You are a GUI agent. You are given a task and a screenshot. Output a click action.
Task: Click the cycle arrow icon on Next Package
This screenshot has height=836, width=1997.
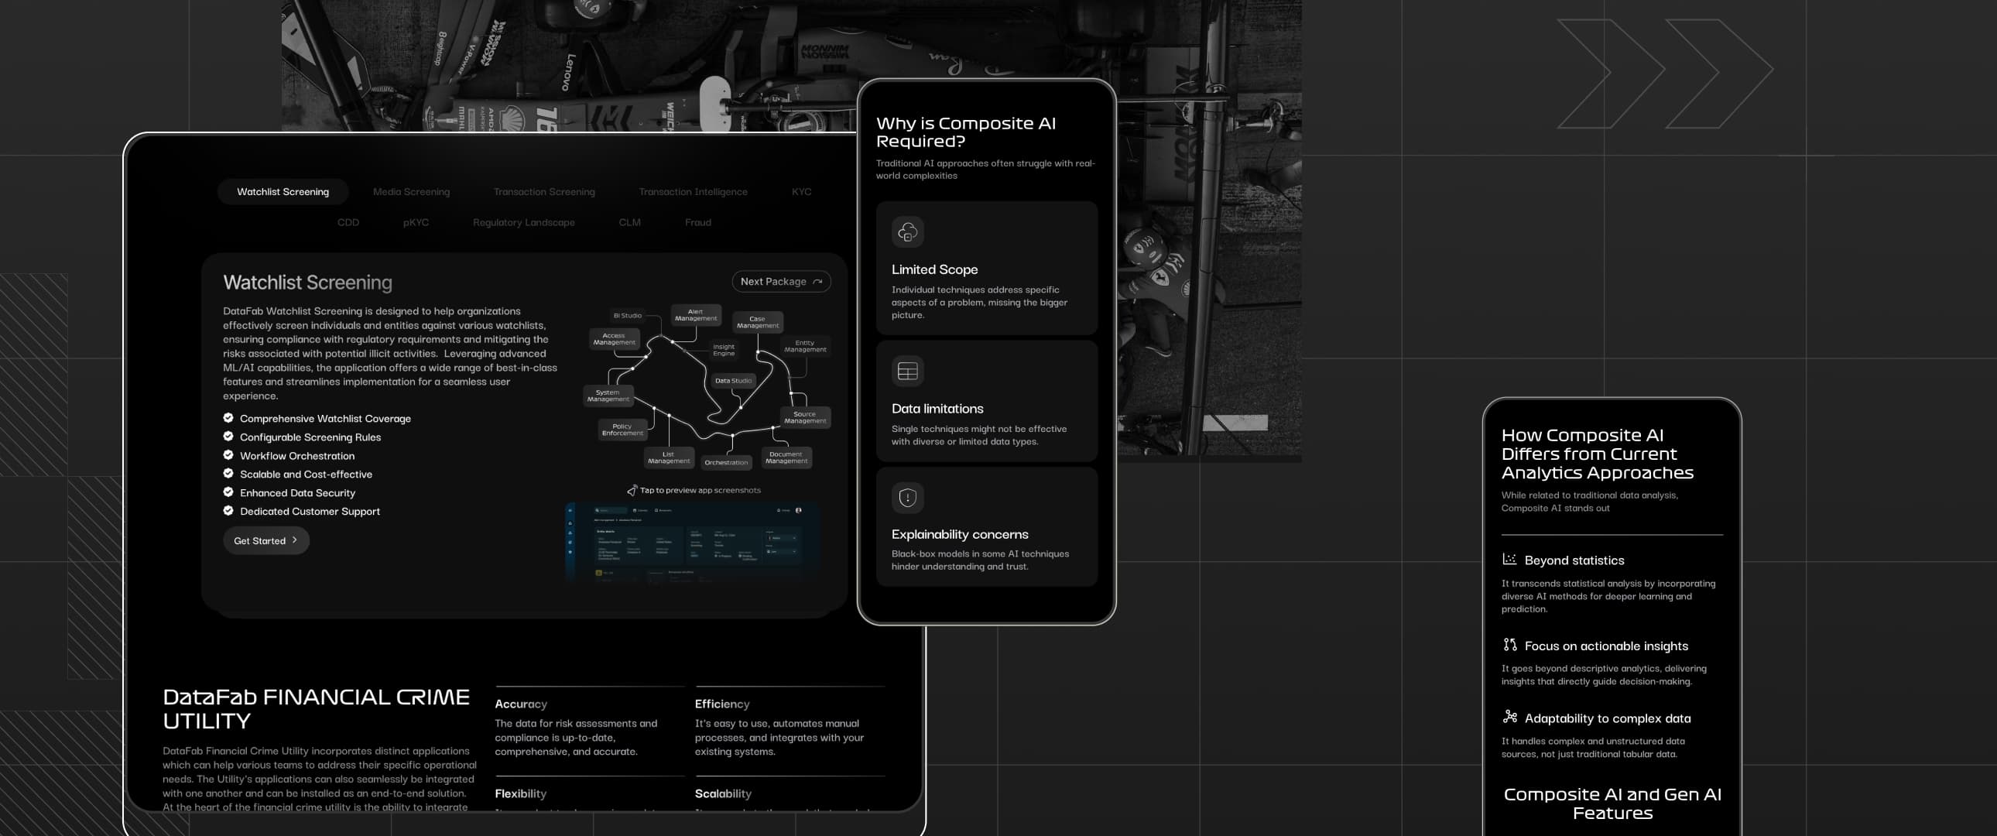(818, 282)
